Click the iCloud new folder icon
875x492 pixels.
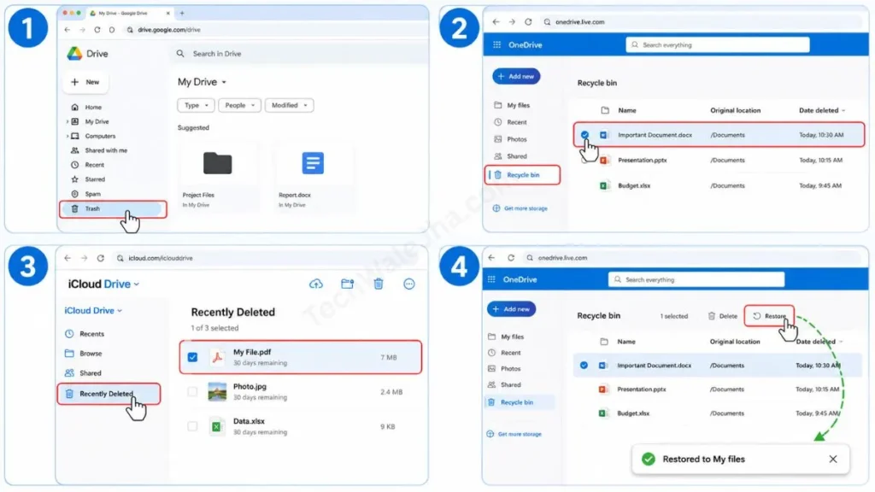[347, 284]
